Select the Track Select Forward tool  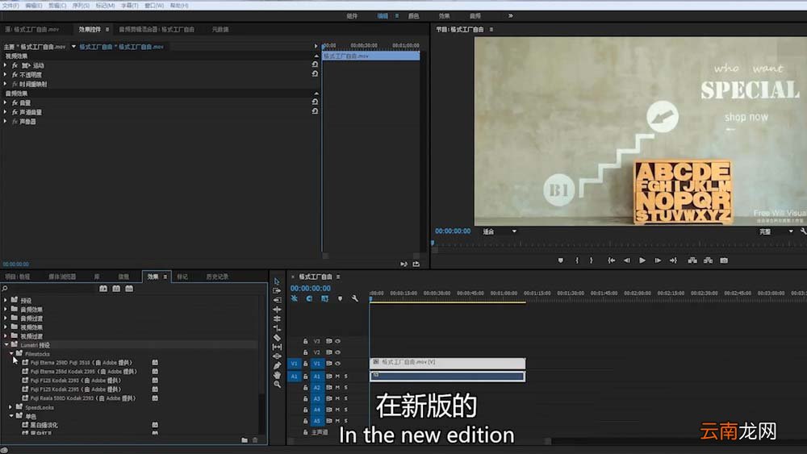[277, 290]
